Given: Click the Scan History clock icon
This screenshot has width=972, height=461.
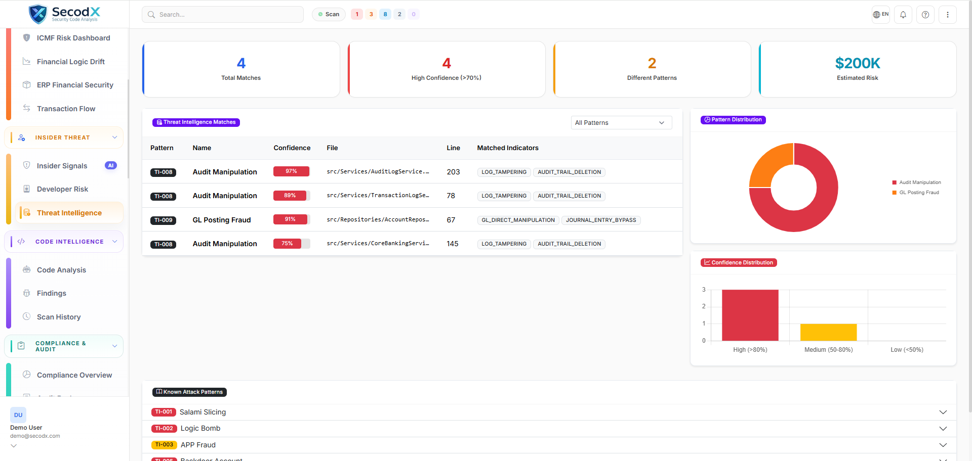Looking at the screenshot, I should (x=27, y=316).
